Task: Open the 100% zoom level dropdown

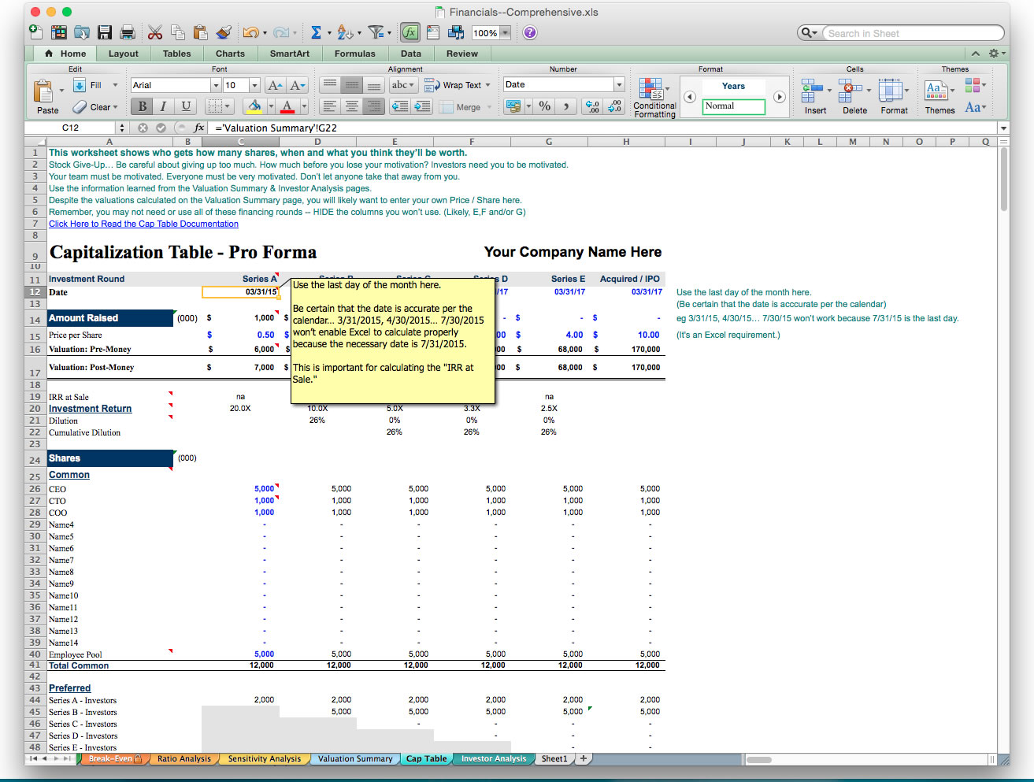Action: point(505,33)
